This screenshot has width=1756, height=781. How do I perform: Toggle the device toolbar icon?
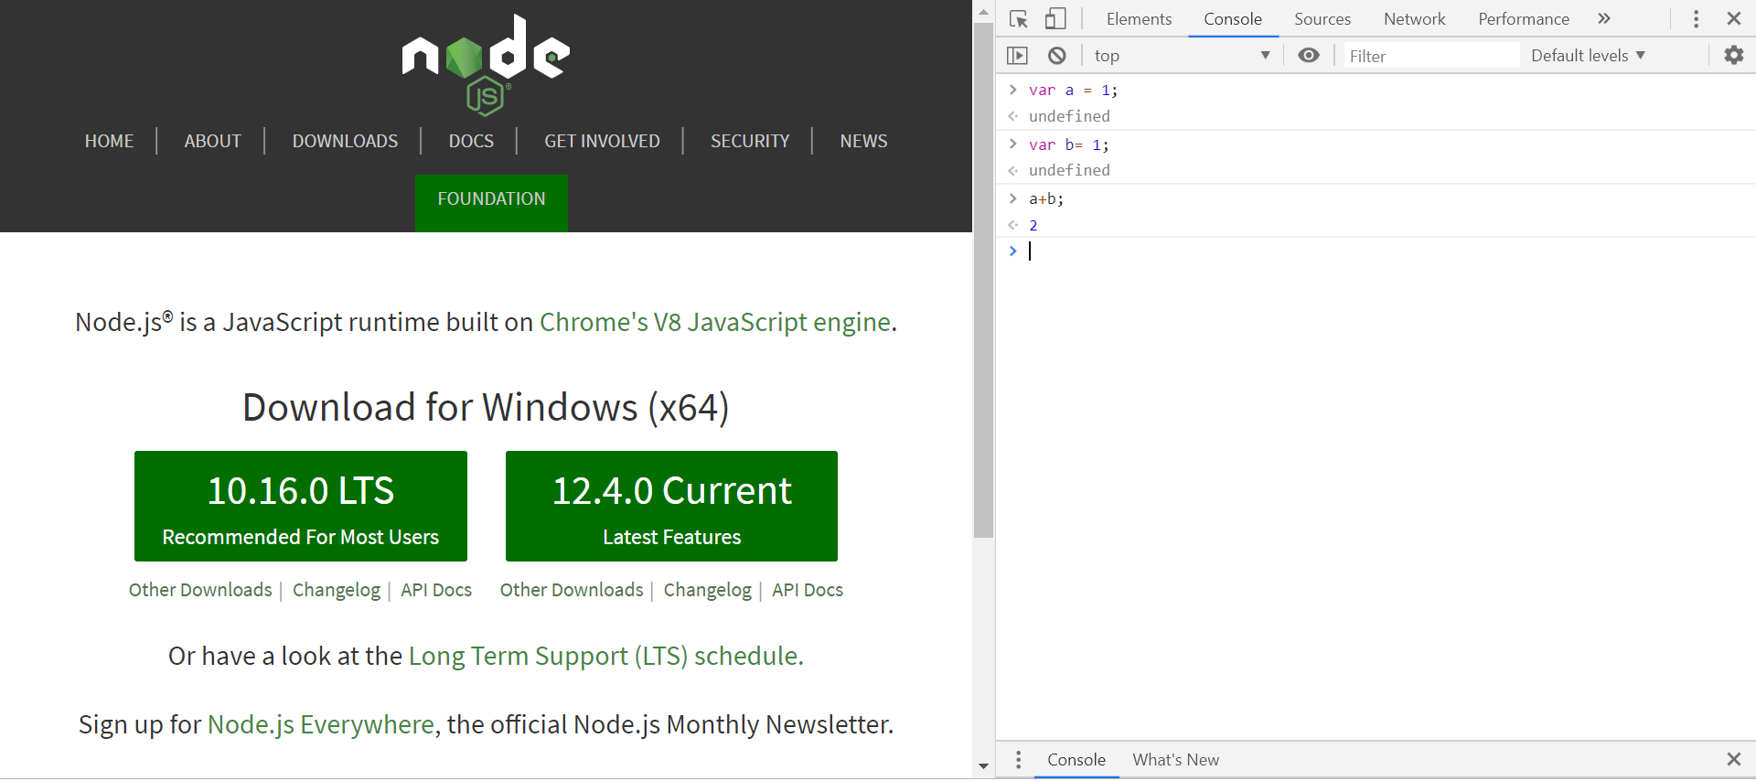[x=1055, y=19]
